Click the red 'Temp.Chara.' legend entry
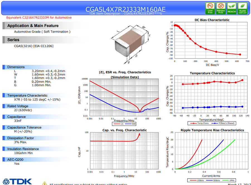 (x=200, y=123)
